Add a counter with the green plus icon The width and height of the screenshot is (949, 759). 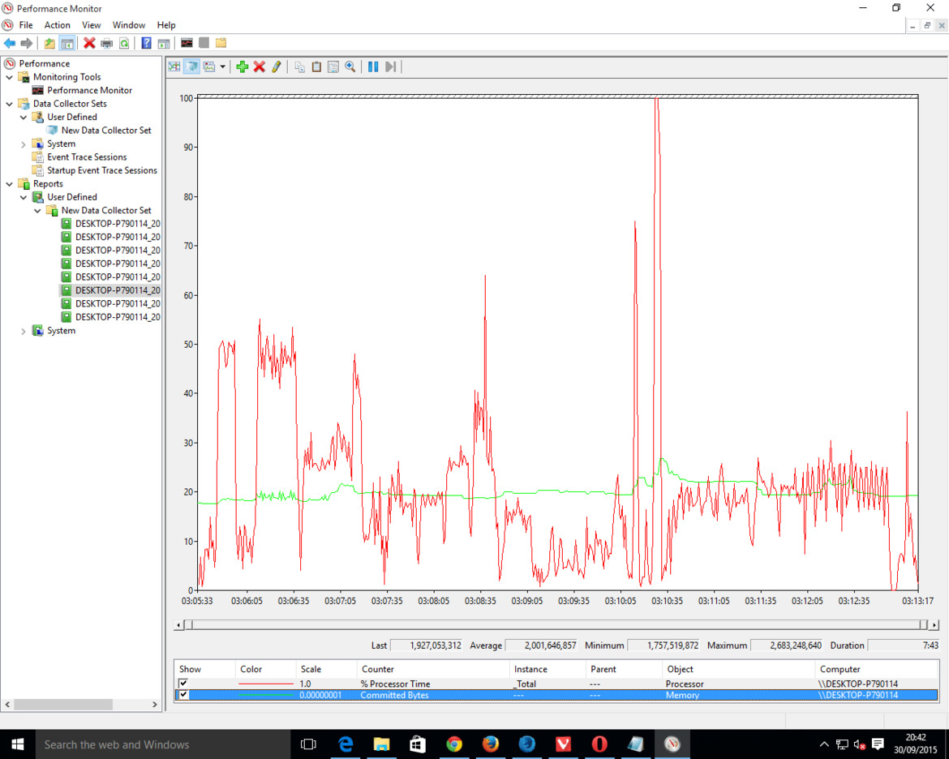tap(242, 66)
